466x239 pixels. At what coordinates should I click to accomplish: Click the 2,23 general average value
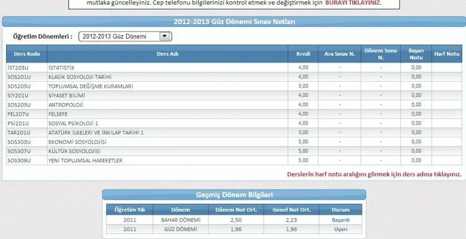(x=292, y=220)
